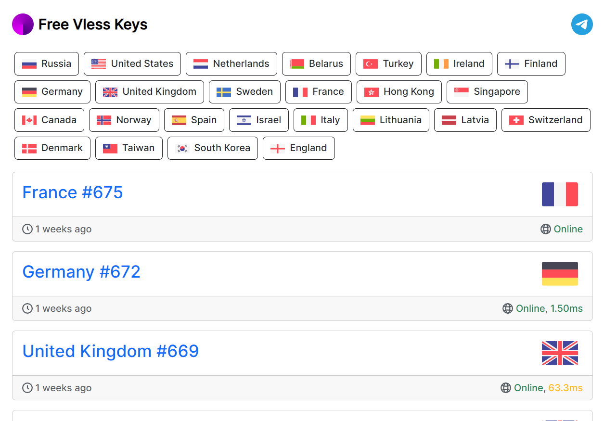Filter servers by Hong Kong
604x421 pixels.
click(399, 91)
